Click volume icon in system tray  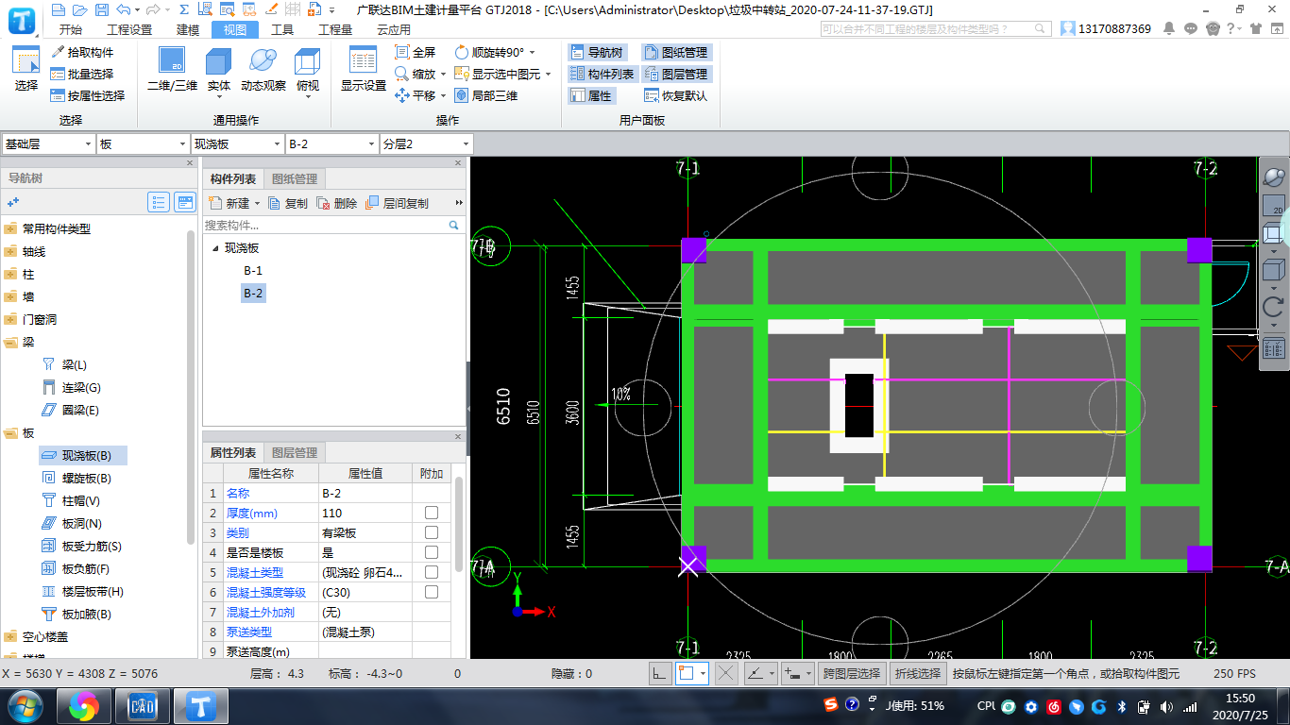click(1166, 706)
